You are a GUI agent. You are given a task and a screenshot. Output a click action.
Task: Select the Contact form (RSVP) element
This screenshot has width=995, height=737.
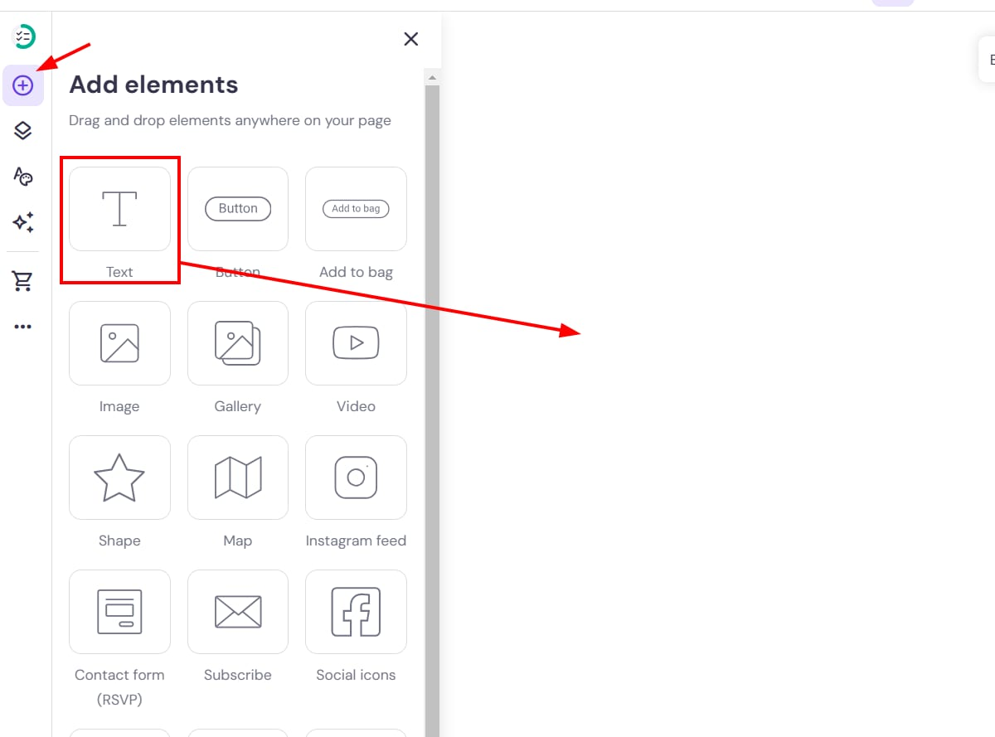click(119, 612)
